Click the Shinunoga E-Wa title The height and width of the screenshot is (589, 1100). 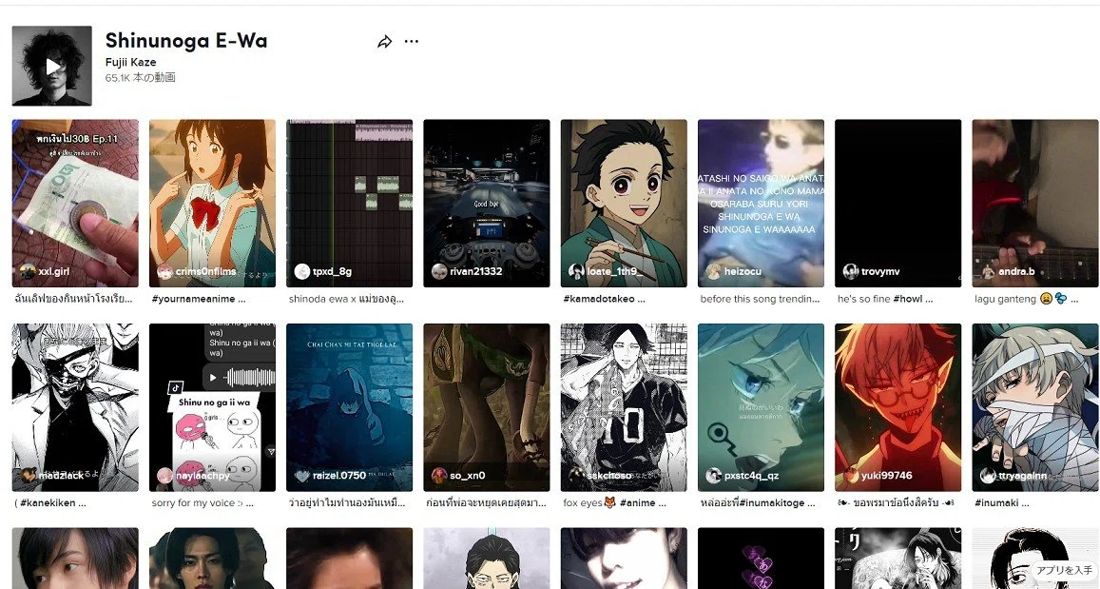(186, 41)
